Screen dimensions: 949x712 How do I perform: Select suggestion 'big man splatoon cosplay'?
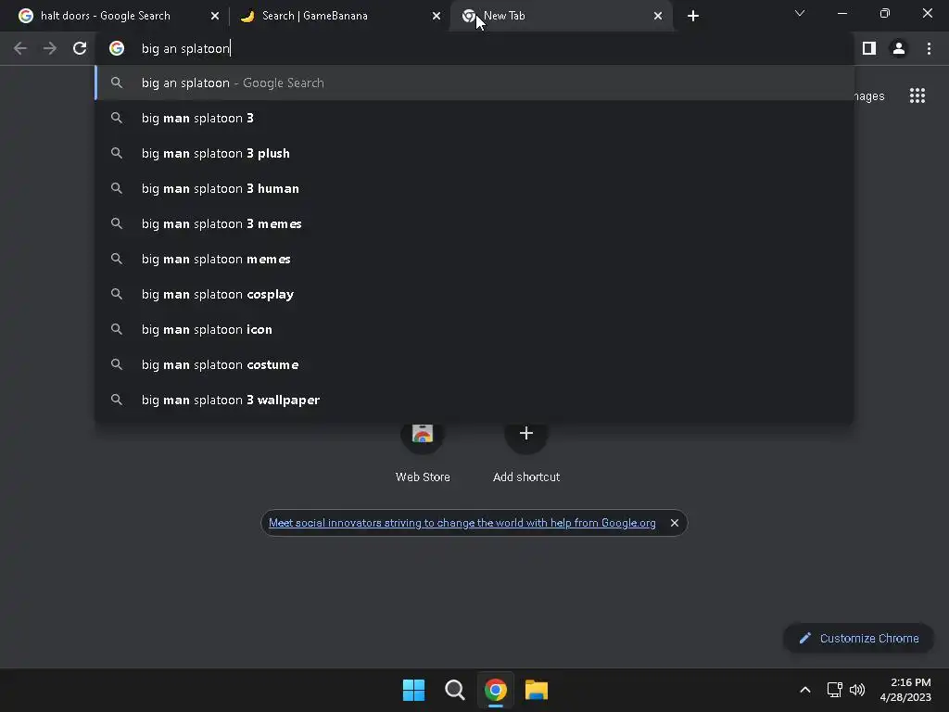point(474,294)
